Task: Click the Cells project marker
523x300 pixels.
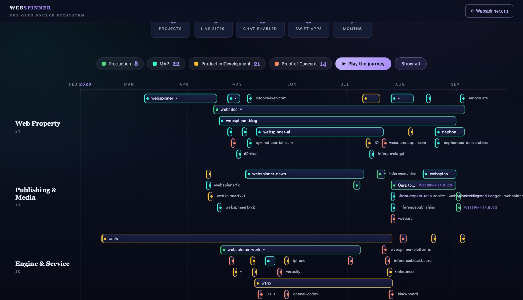Action: pos(260,294)
